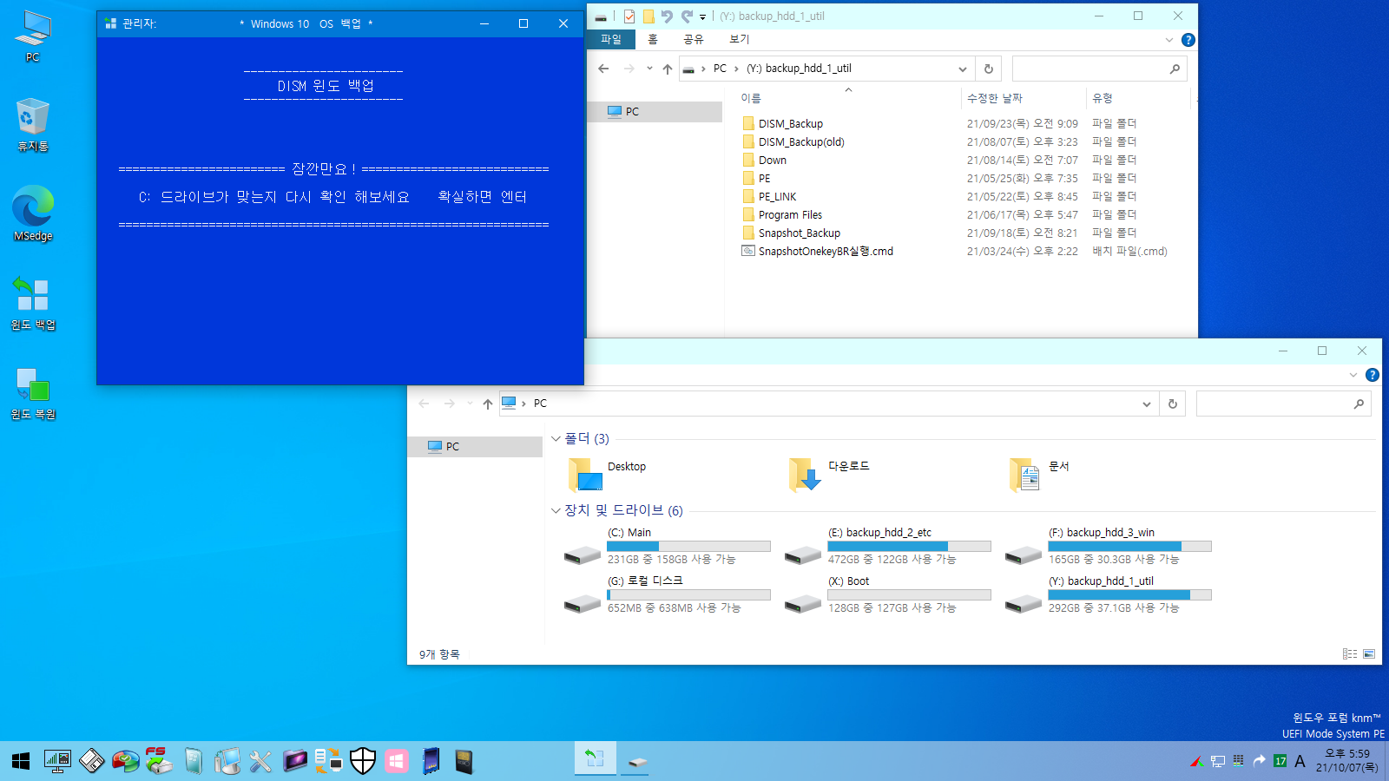Viewport: 1389px width, 781px height.
Task: Click PC breadcrumb in backup_hdd_1_util address bar
Action: tap(720, 69)
